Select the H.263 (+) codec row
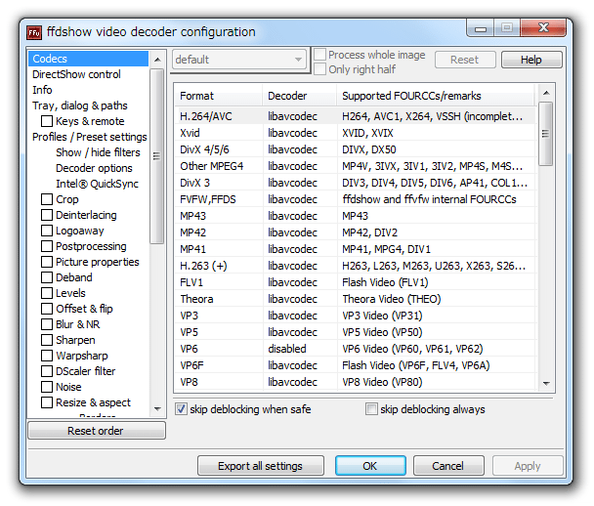The height and width of the screenshot is (506, 594). pos(356,266)
